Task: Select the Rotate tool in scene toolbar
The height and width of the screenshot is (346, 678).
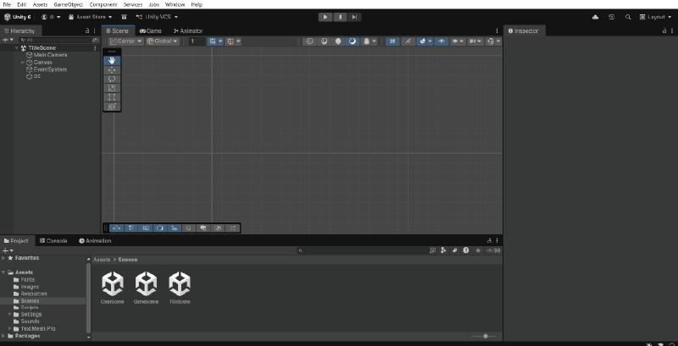Action: (112, 79)
